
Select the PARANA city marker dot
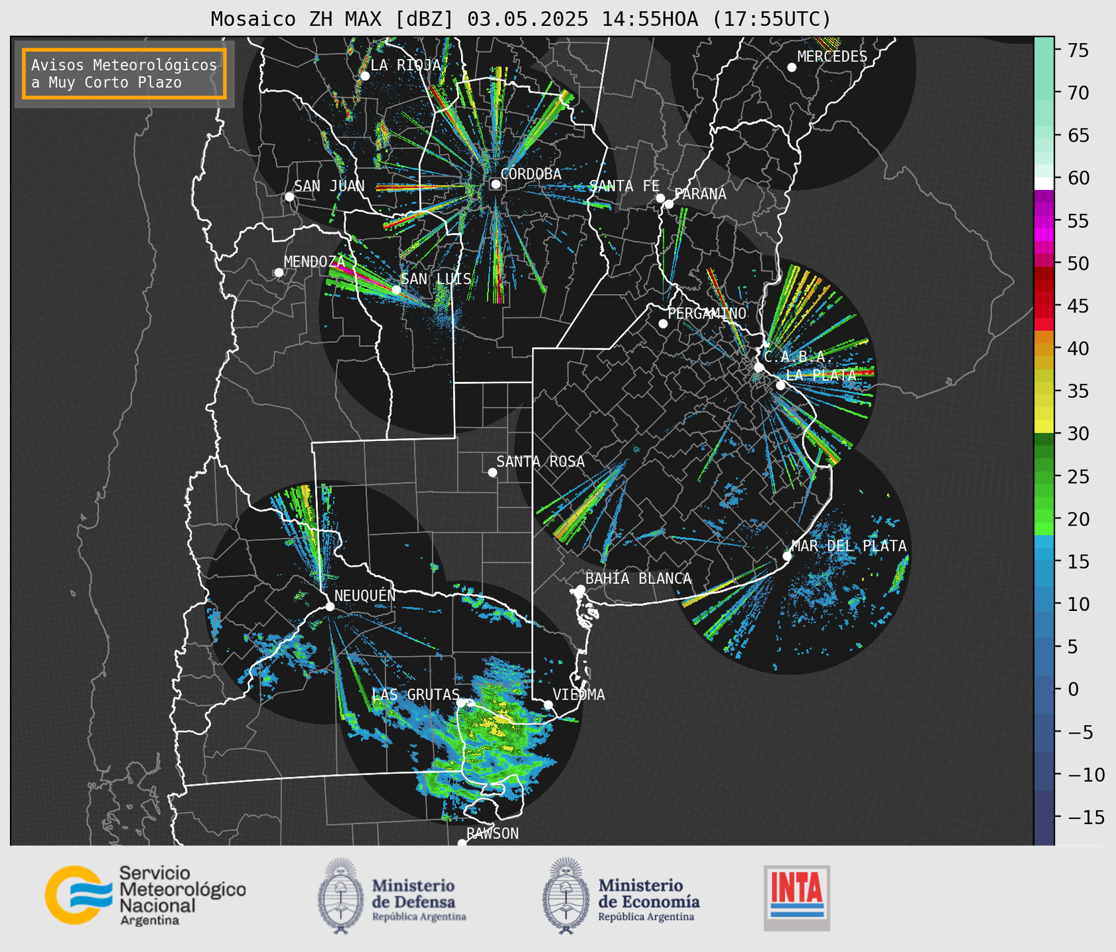pos(669,204)
